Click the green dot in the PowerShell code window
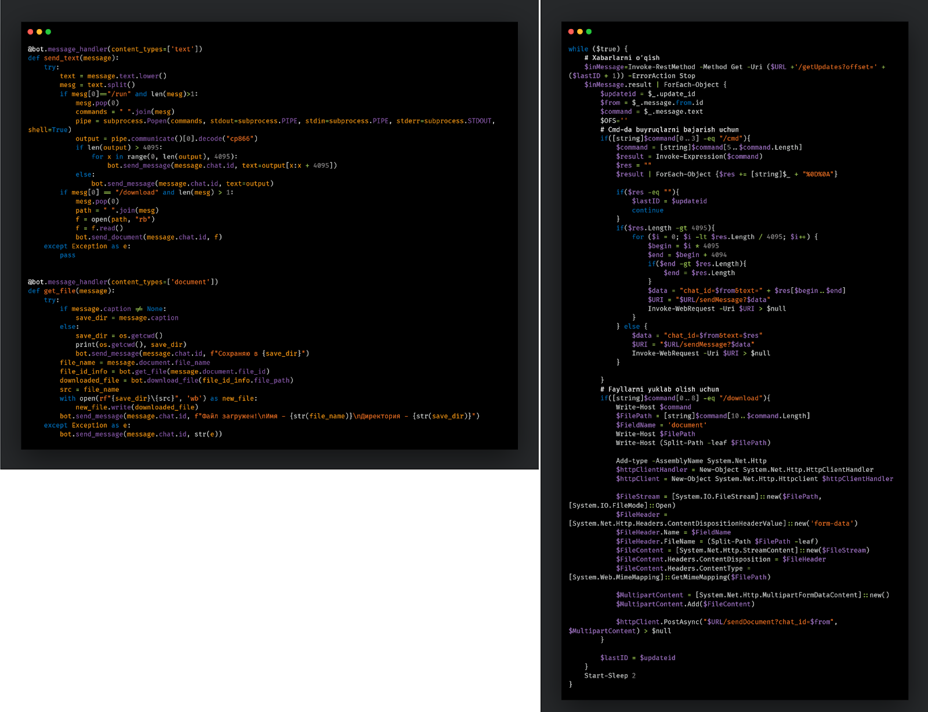 [x=589, y=32]
